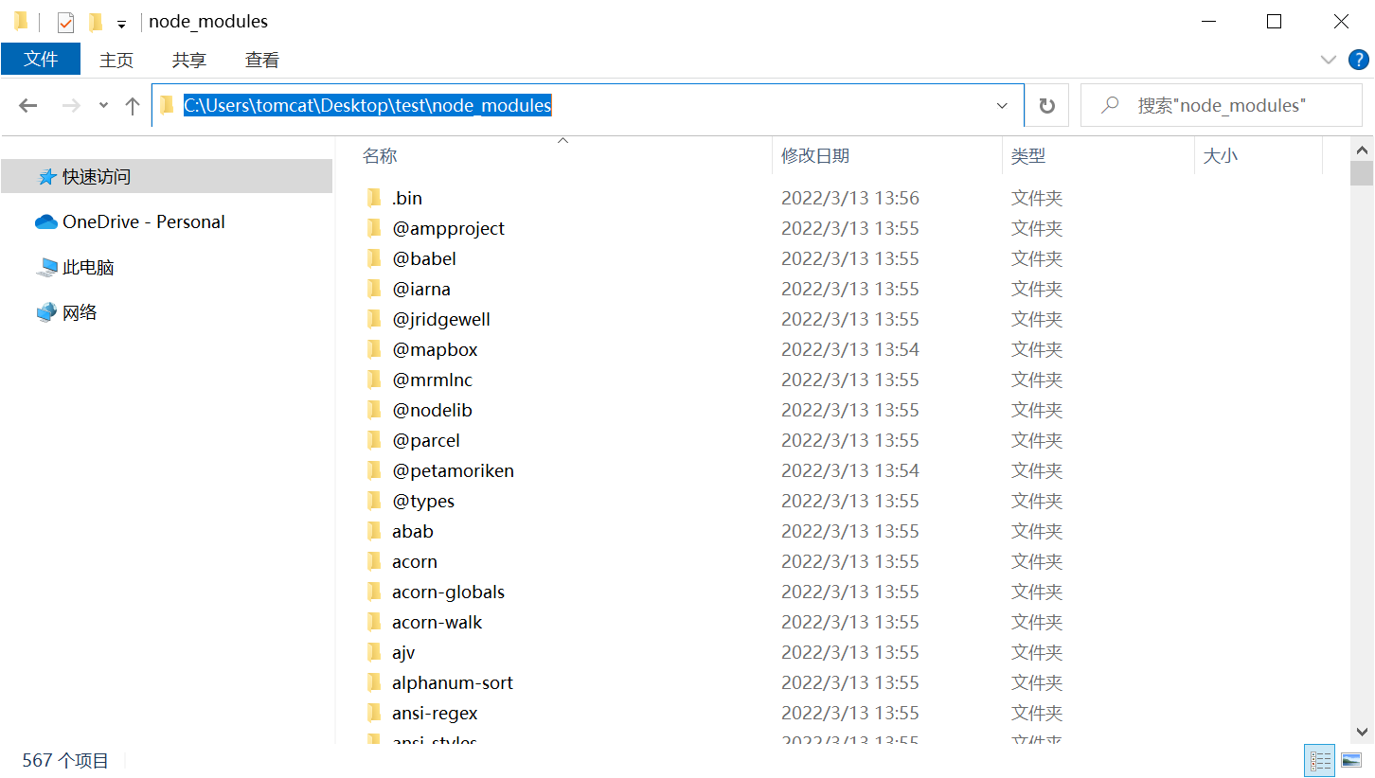Select the @iarna folder icon
This screenshot has width=1375, height=778.
pos(374,289)
